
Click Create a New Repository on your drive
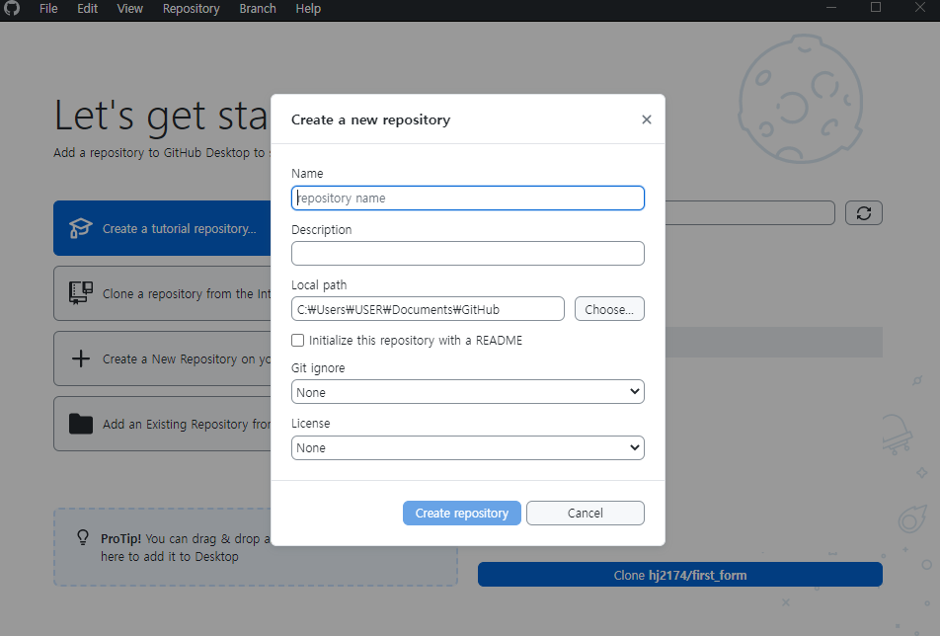pyautogui.click(x=162, y=358)
